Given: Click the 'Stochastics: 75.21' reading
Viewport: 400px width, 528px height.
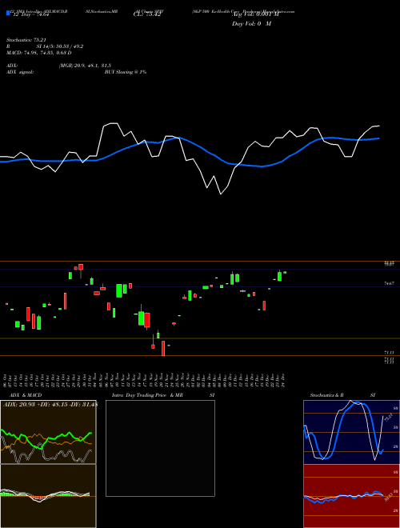Looking at the screenshot, I should pos(26,40).
